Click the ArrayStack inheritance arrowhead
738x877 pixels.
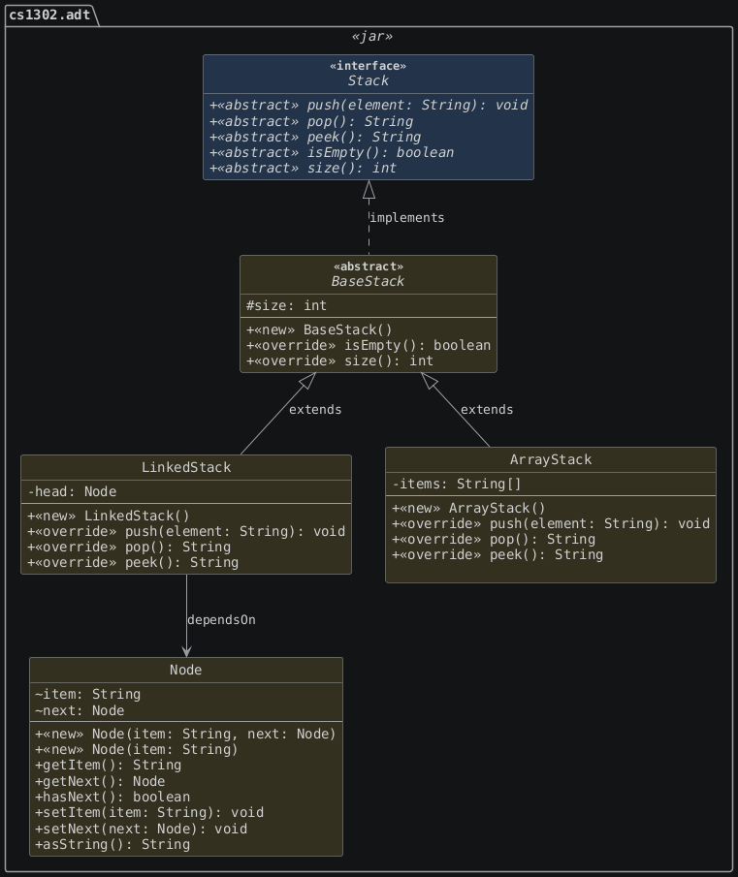click(x=430, y=380)
